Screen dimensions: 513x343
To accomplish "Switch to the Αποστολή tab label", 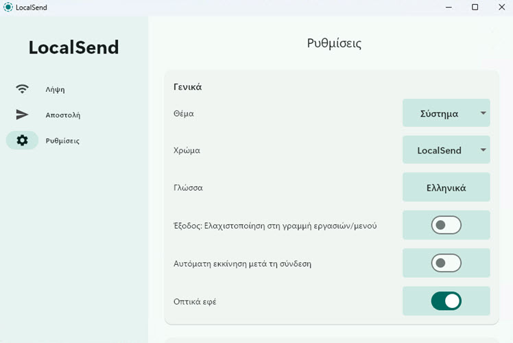I will (63, 115).
